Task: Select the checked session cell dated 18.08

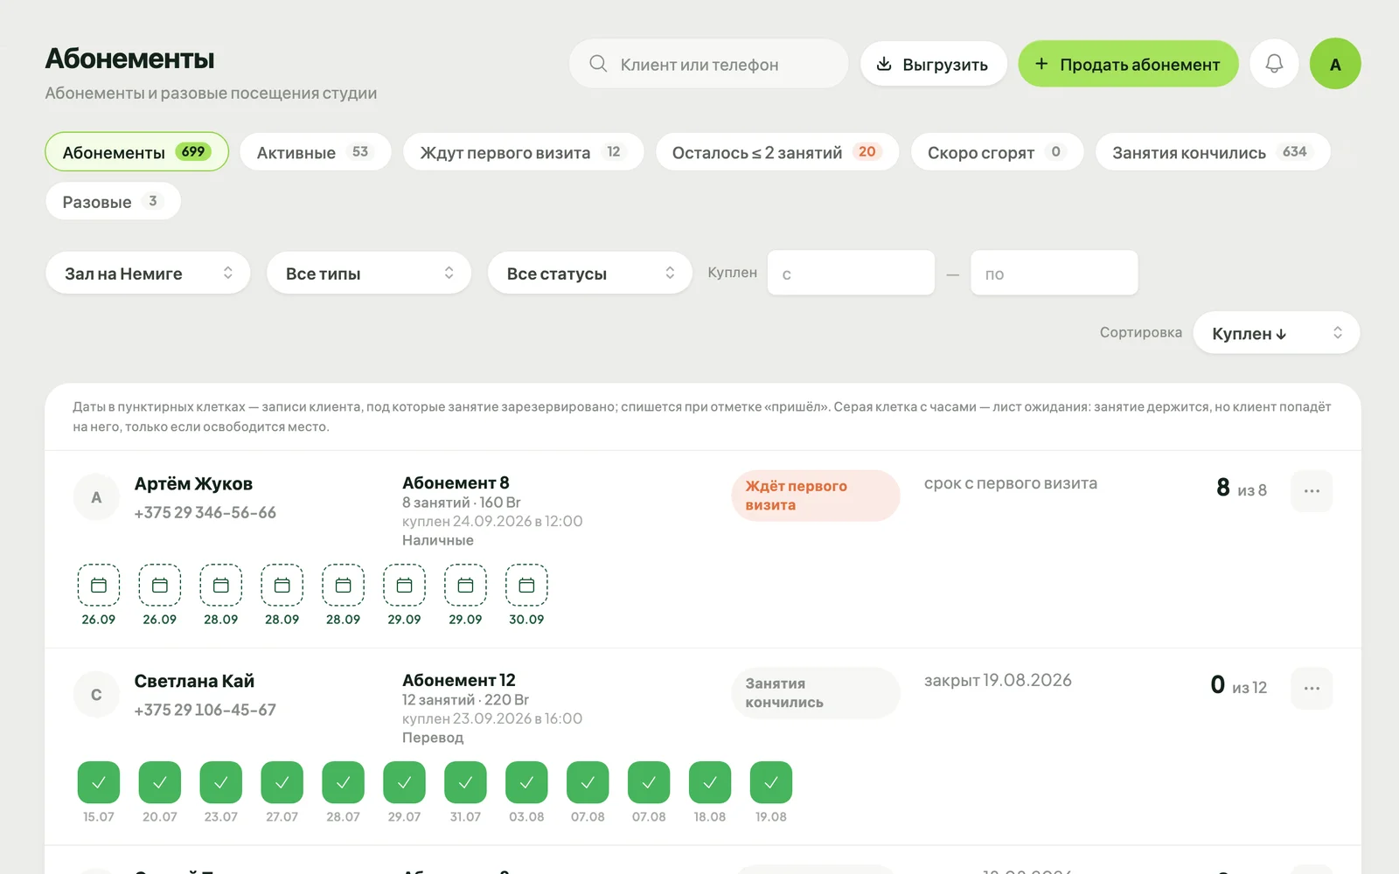Action: (x=710, y=782)
